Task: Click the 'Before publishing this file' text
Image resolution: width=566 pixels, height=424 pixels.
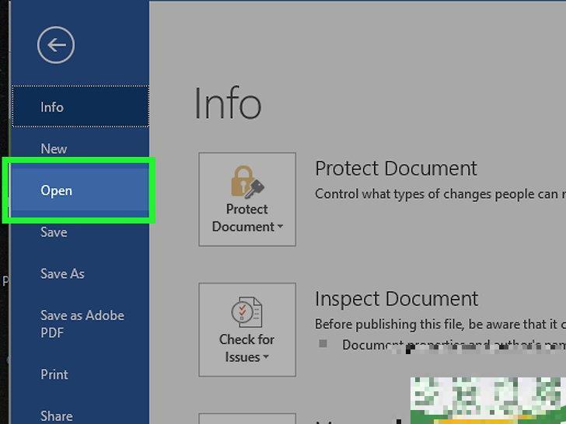Action: 435,324
